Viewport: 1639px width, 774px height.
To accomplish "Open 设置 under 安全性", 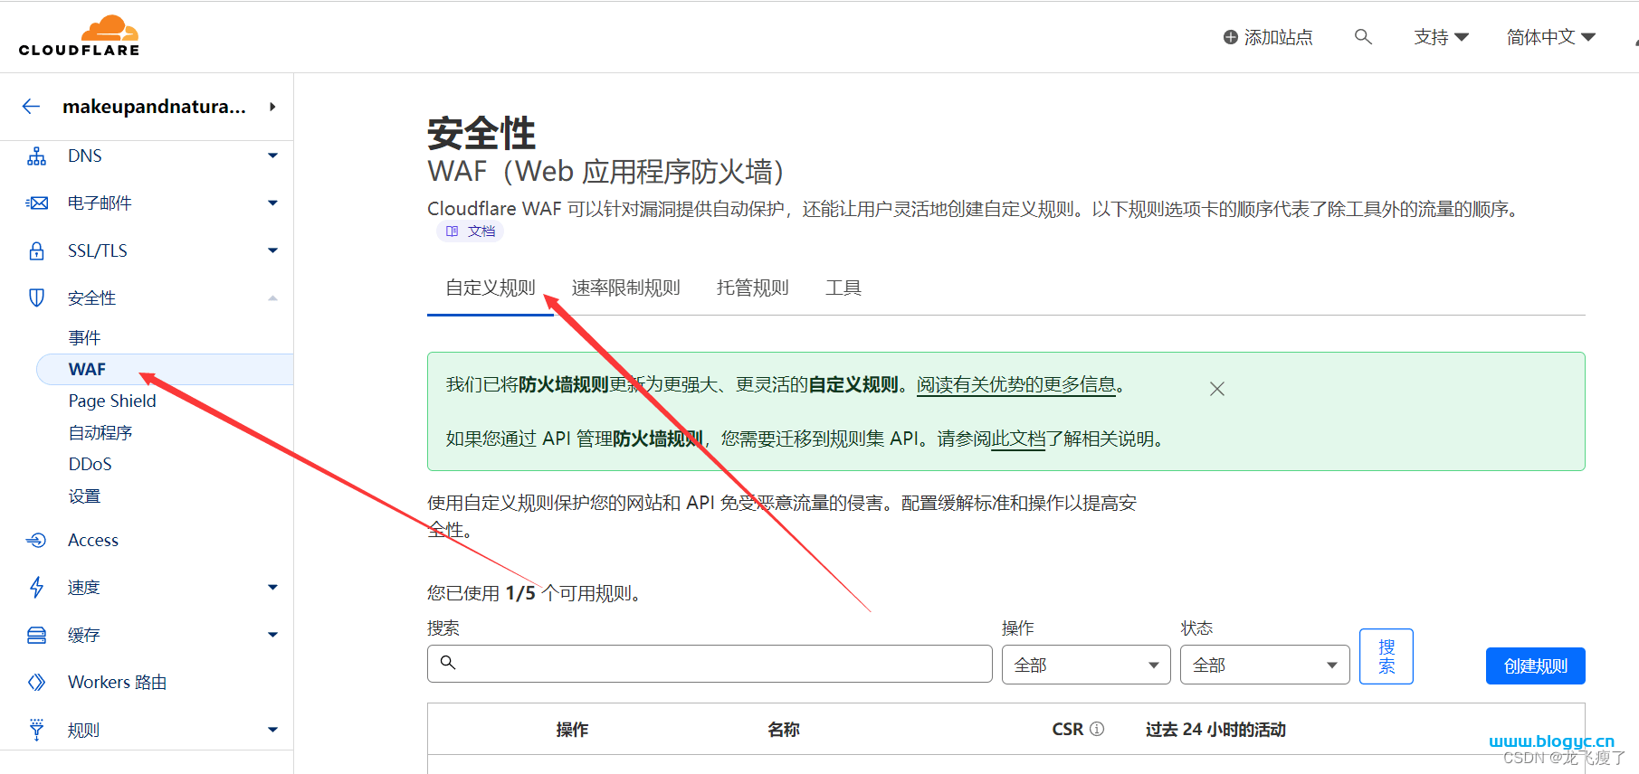I will click(84, 496).
